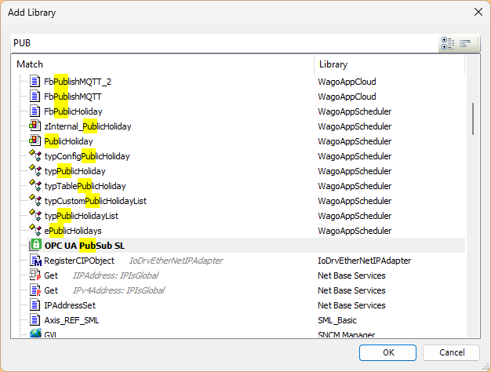Select the ePublicHolidays entry

pyautogui.click(x=73, y=231)
